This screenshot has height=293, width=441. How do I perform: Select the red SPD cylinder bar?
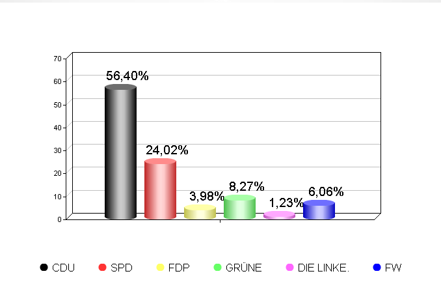tap(160, 189)
